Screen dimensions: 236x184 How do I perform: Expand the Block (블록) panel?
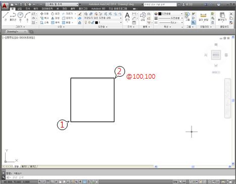point(146,27)
